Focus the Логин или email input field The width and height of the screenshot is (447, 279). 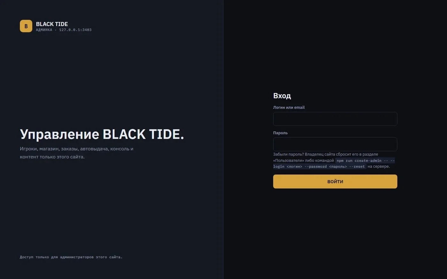click(335, 119)
